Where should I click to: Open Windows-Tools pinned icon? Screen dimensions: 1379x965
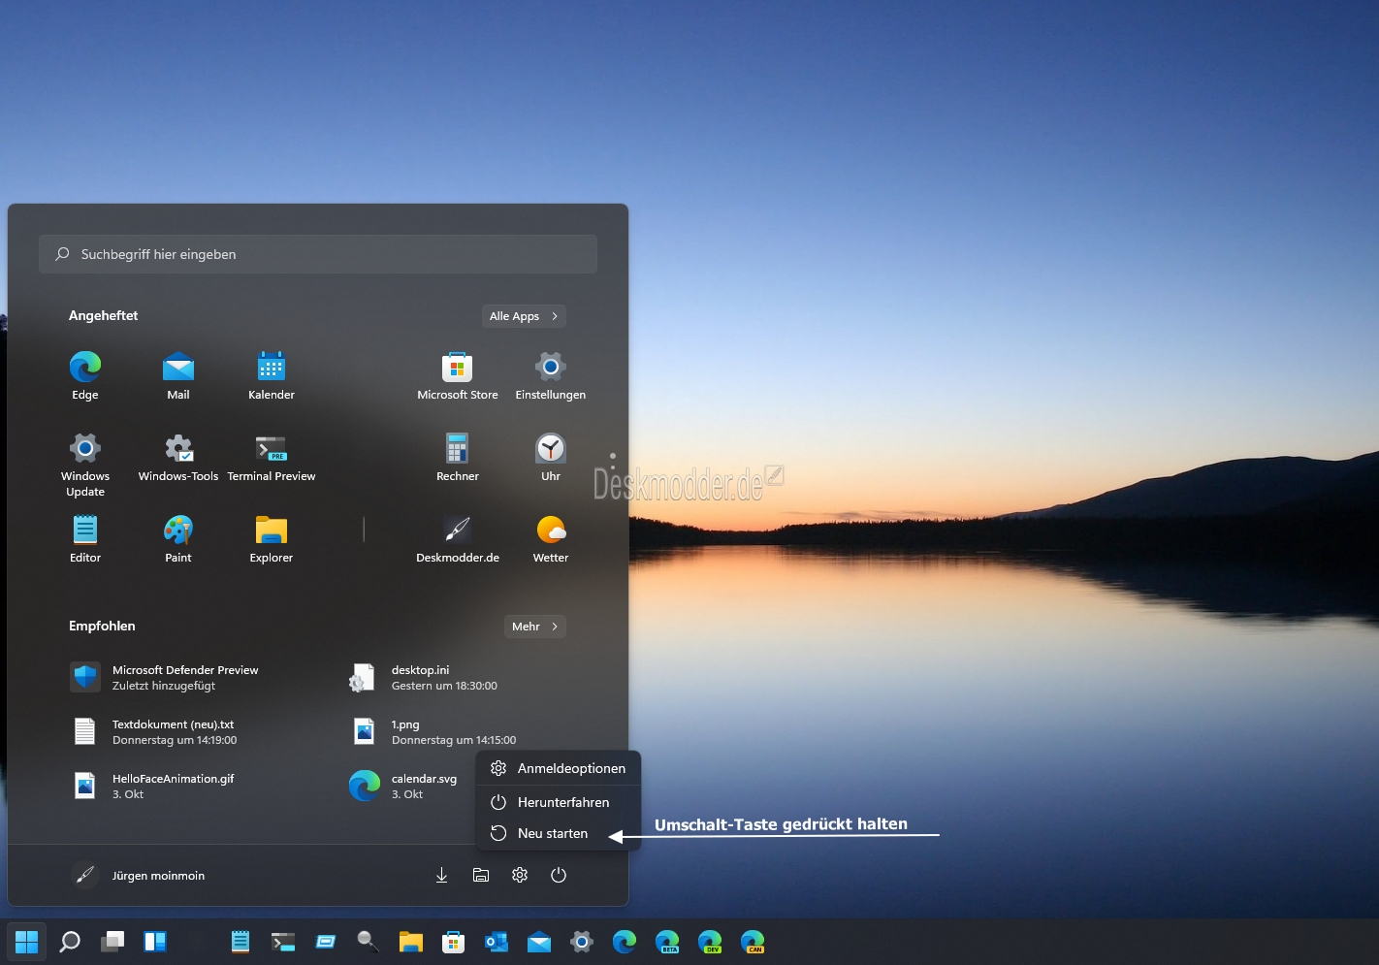point(178,457)
